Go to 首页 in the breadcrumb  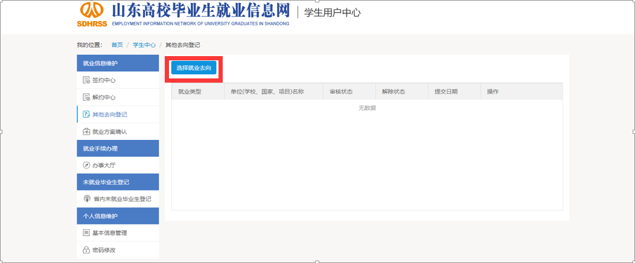tap(117, 45)
